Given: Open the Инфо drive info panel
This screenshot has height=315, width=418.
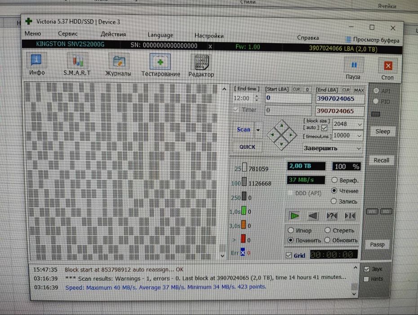Looking at the screenshot, I should click(36, 64).
